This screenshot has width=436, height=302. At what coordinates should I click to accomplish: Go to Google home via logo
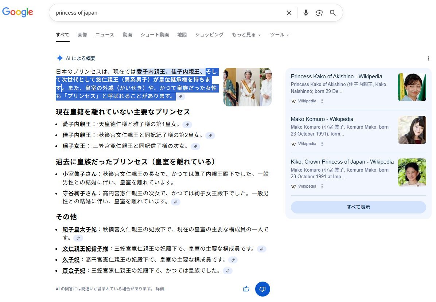click(17, 12)
